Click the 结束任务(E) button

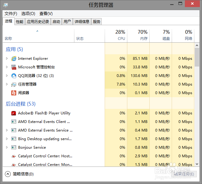point(184,174)
